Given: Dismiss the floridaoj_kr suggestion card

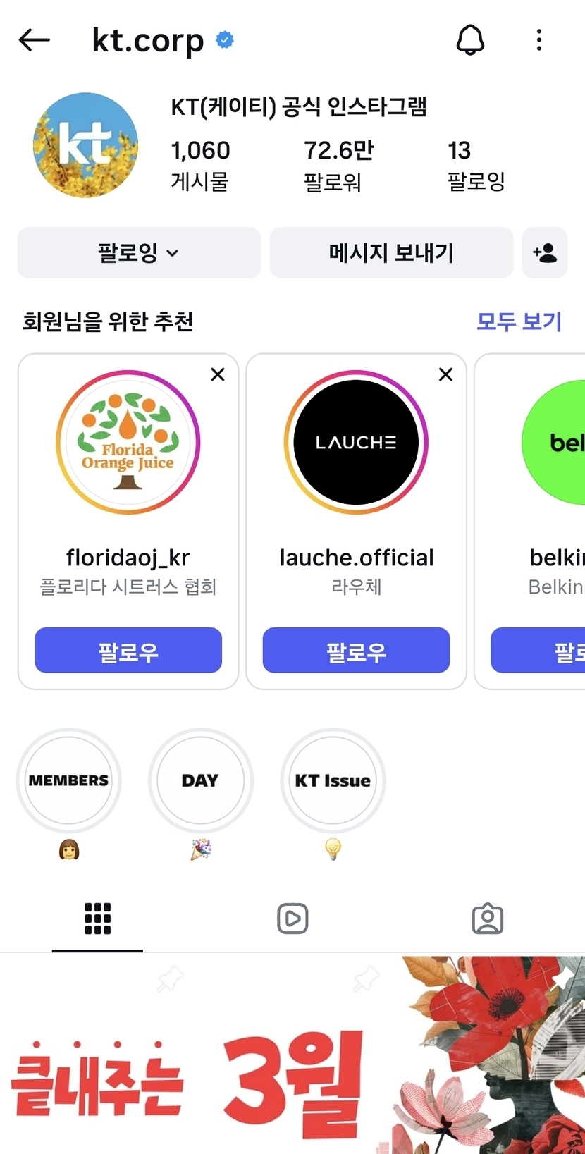Looking at the screenshot, I should pos(218,374).
